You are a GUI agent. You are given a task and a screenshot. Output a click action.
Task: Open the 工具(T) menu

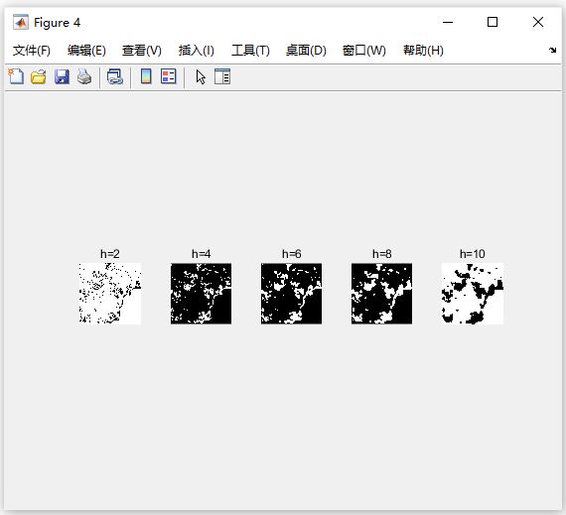point(250,51)
